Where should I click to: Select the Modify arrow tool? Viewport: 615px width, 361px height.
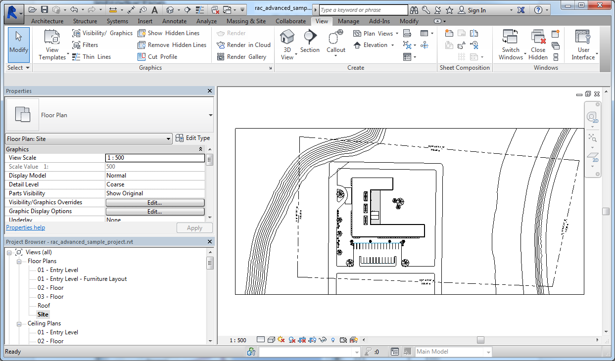19,45
